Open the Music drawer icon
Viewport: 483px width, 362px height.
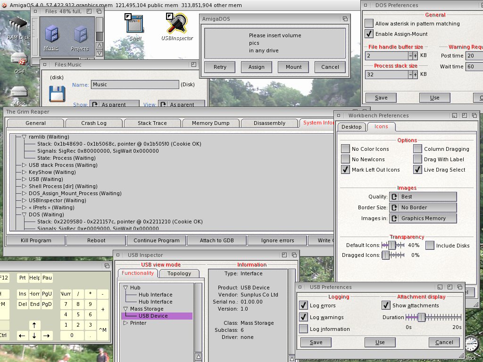[51, 34]
